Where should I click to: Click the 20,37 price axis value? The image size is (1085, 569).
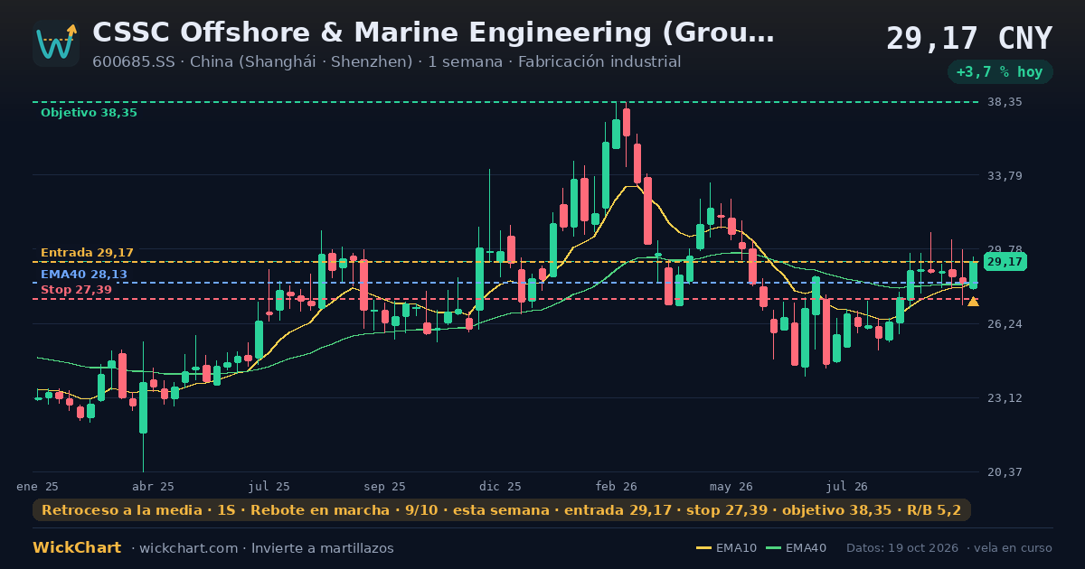(1005, 471)
